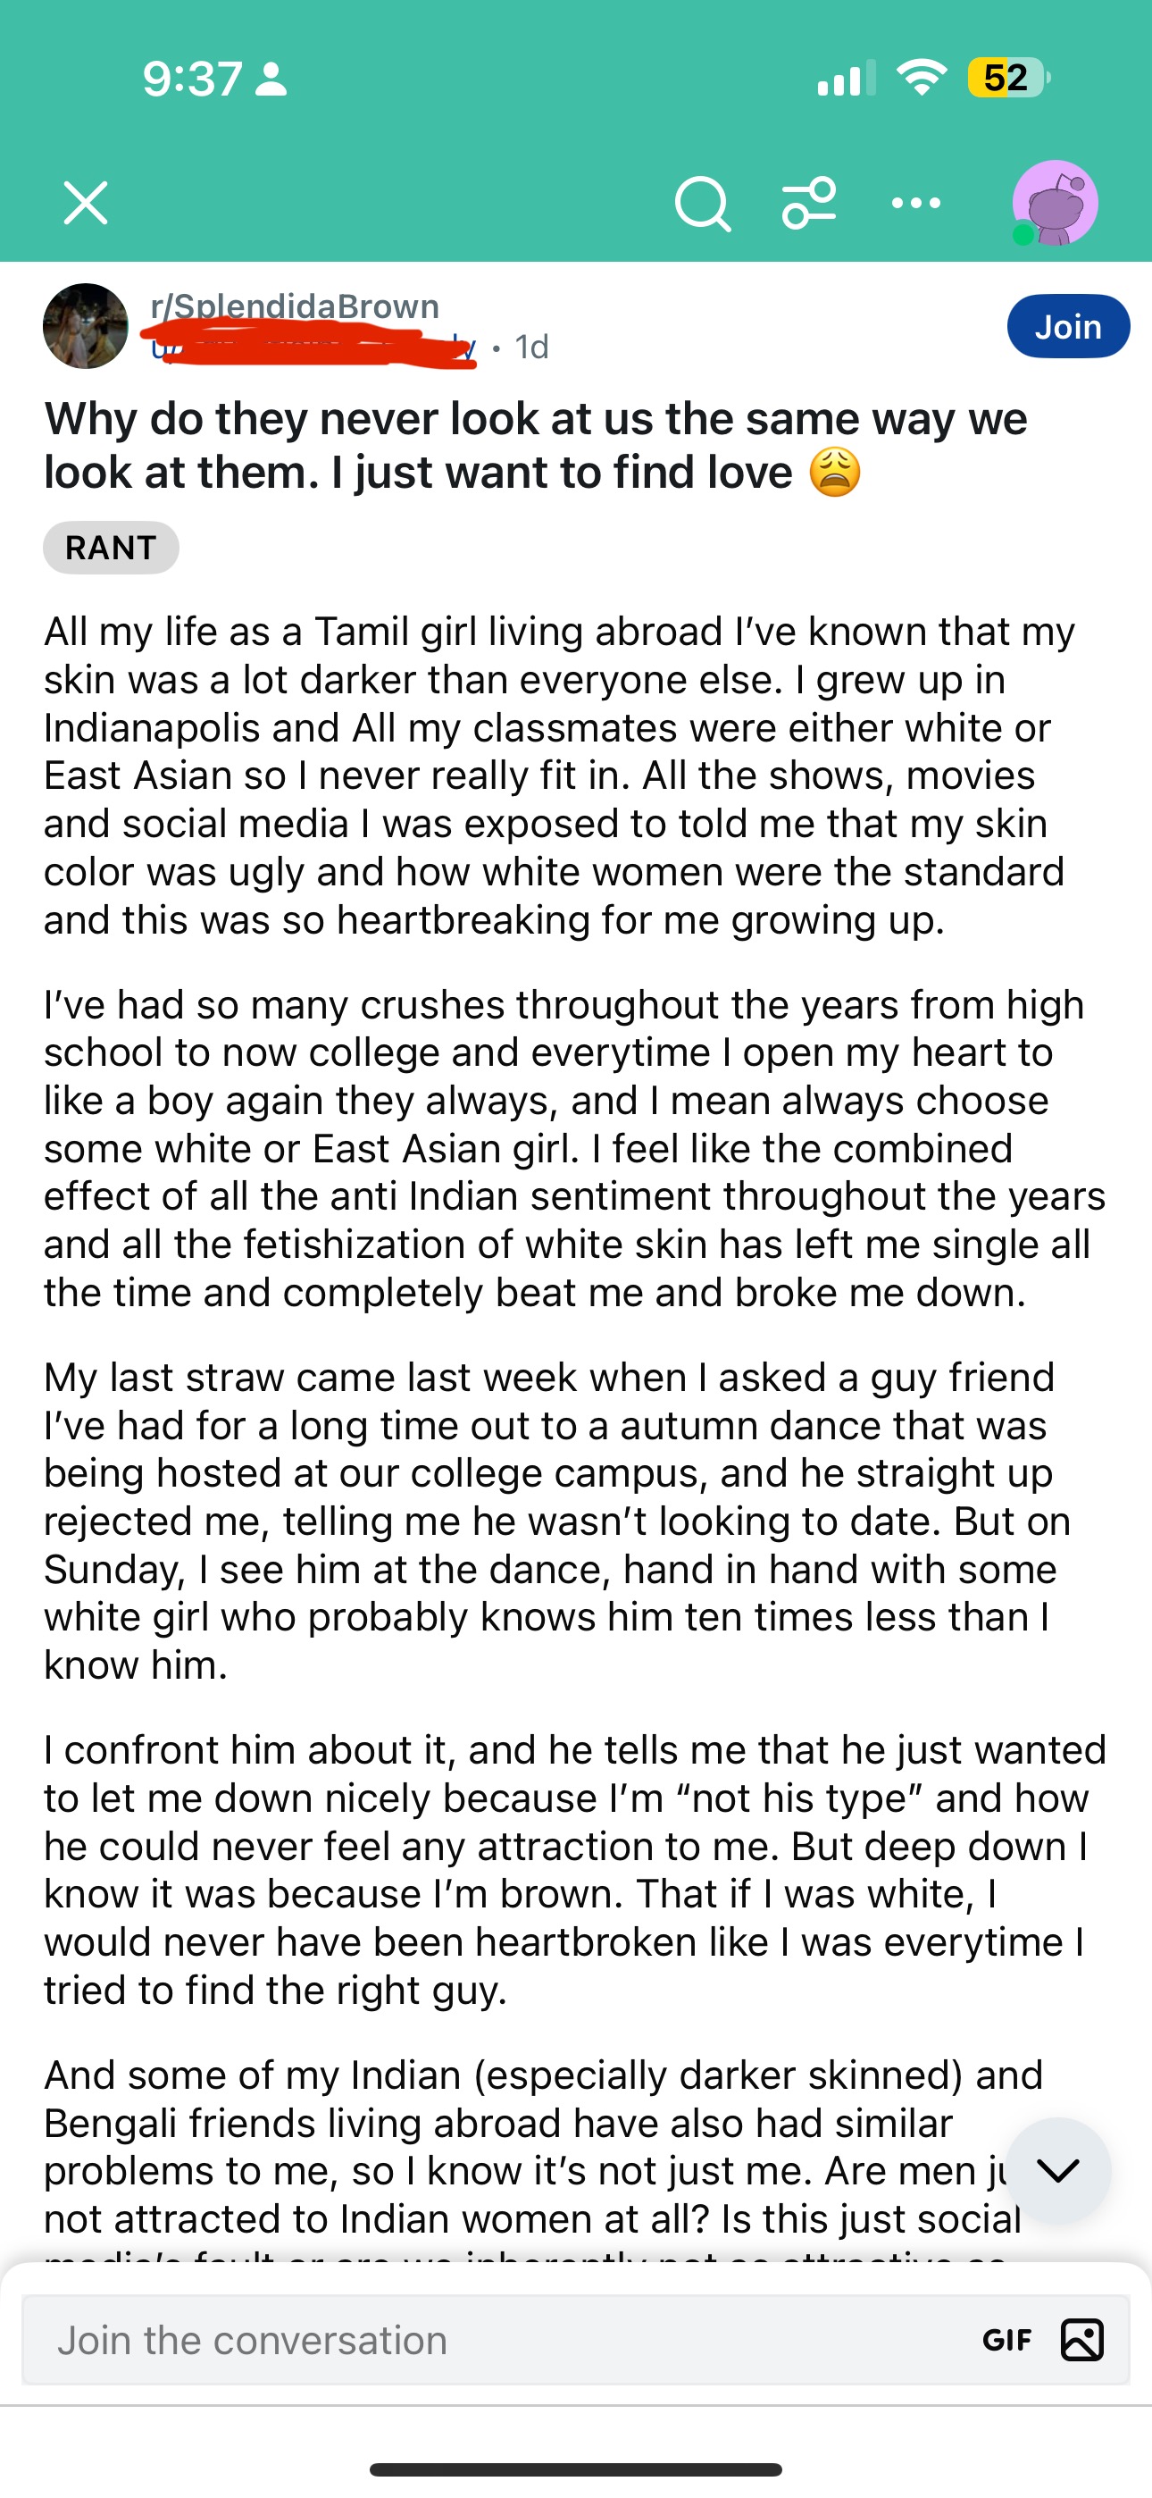Focus the Join the conversation field
Viewport: 1152px width, 2498px height.
(x=485, y=2340)
